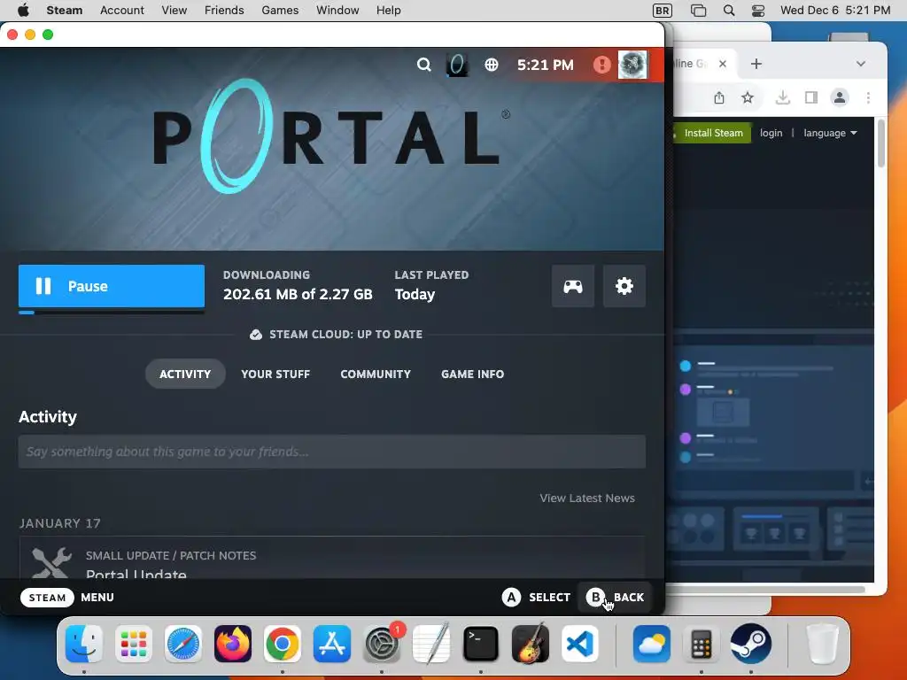Image resolution: width=907 pixels, height=680 pixels.
Task: Open Weather app from the Dock
Action: coord(651,643)
